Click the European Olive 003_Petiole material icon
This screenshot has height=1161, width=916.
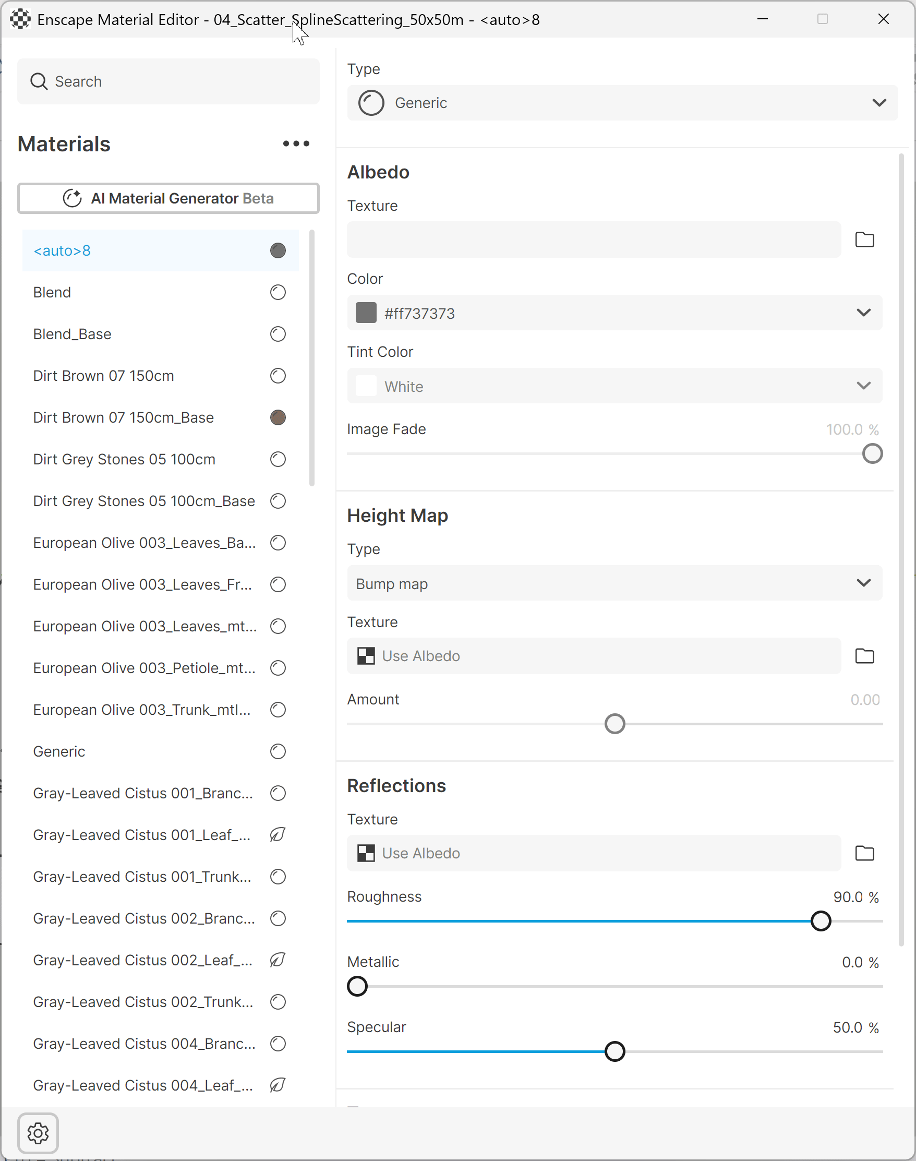[278, 668]
